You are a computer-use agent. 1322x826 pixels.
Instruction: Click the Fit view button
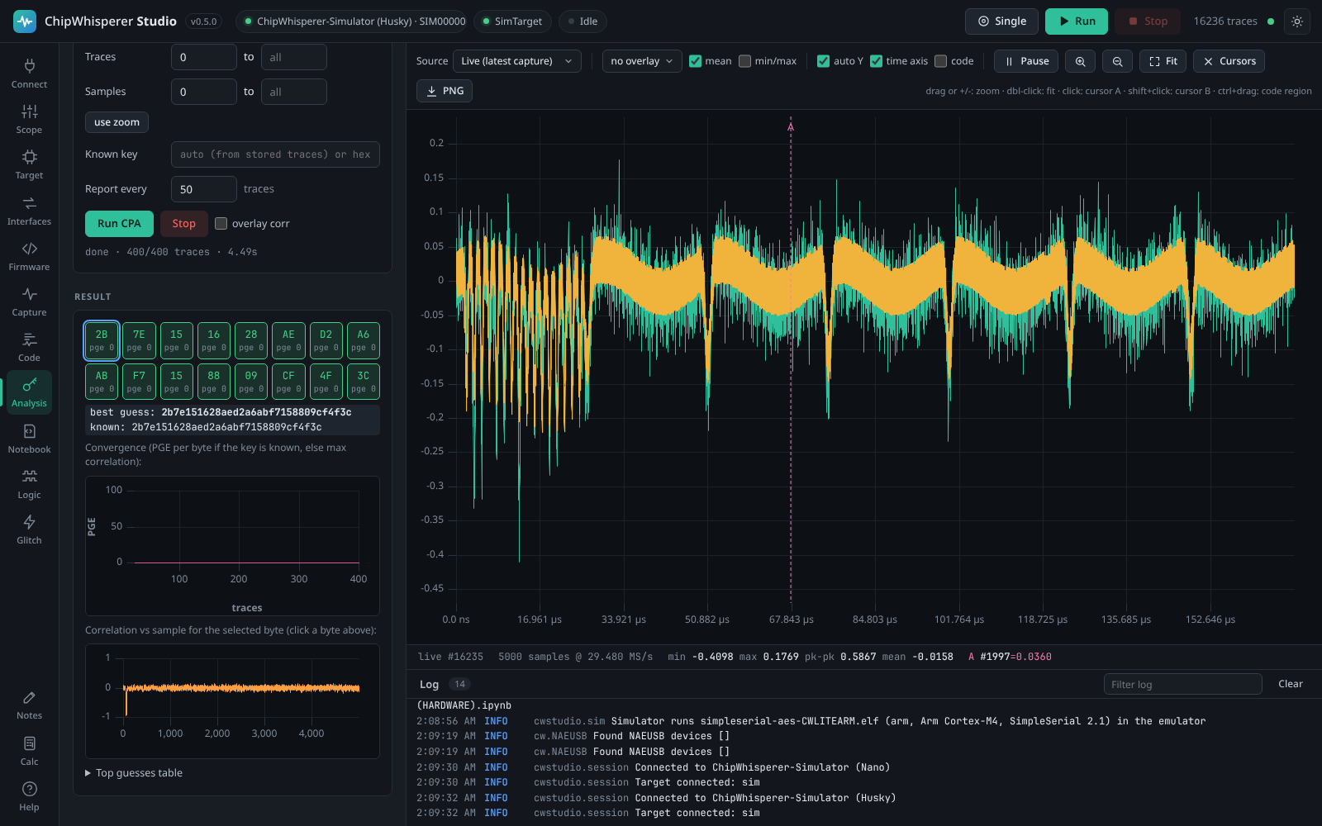[x=1163, y=61]
